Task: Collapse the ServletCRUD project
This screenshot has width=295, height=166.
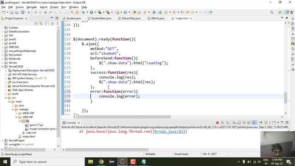Action: 2,66
